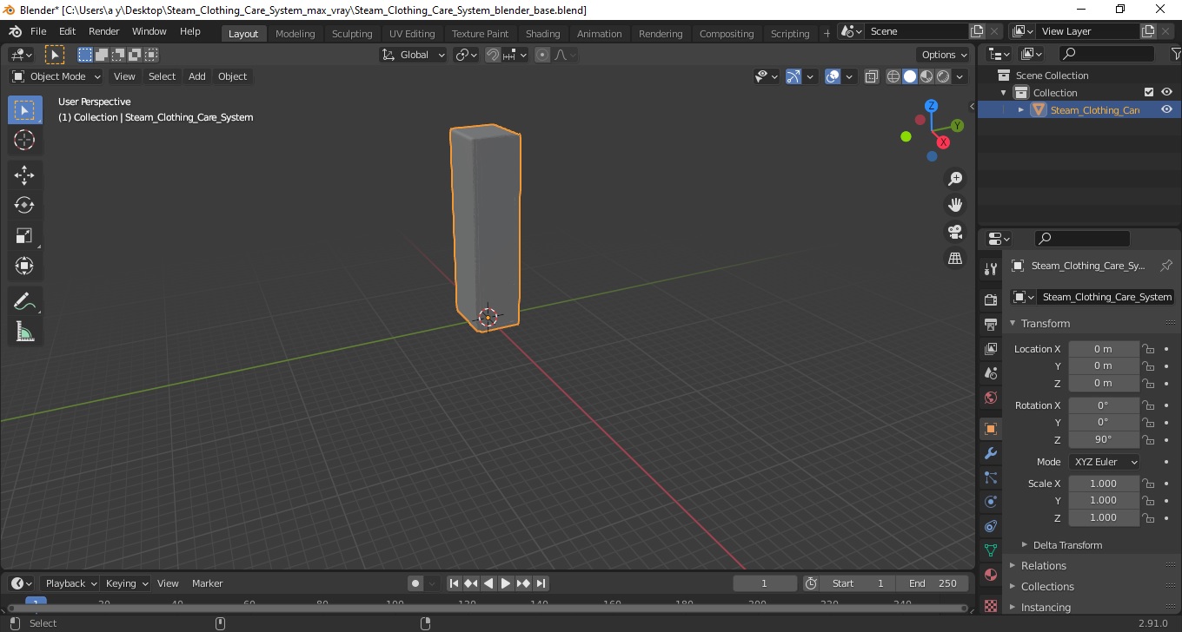
Task: Open the Add menu in viewport header
Action: (197, 76)
